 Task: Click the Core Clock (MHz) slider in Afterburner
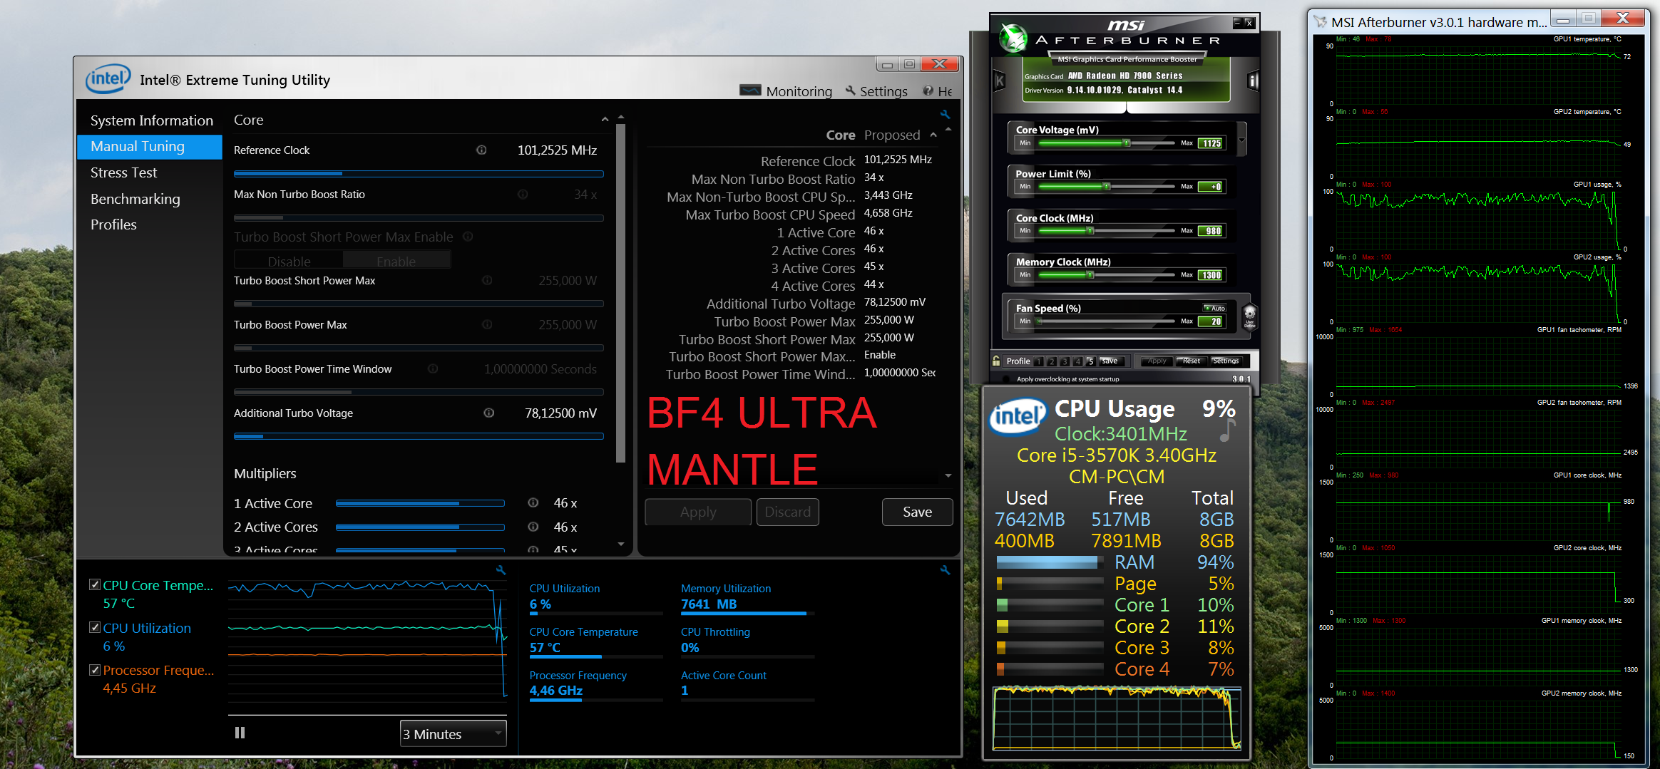pyautogui.click(x=1106, y=231)
